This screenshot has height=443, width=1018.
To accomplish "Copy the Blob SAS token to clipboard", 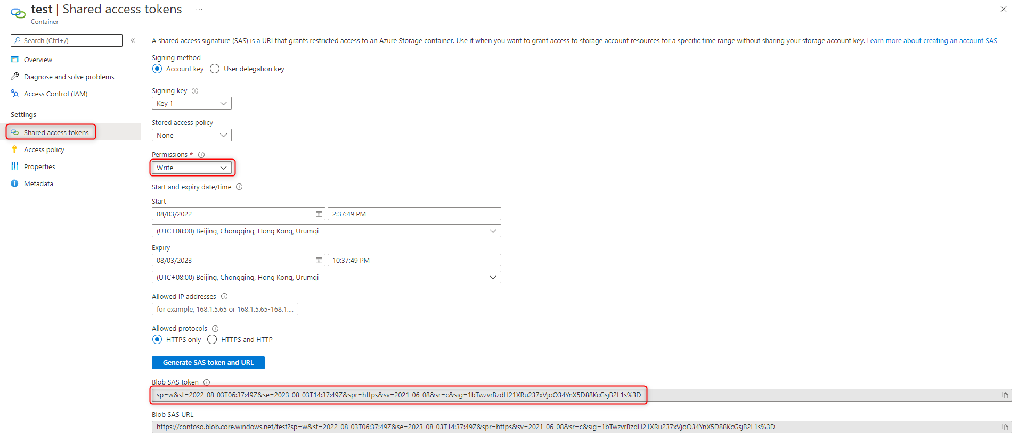I will 1005,395.
